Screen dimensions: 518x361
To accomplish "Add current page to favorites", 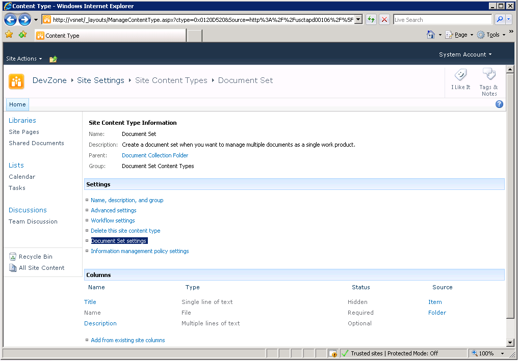I will 21,34.
